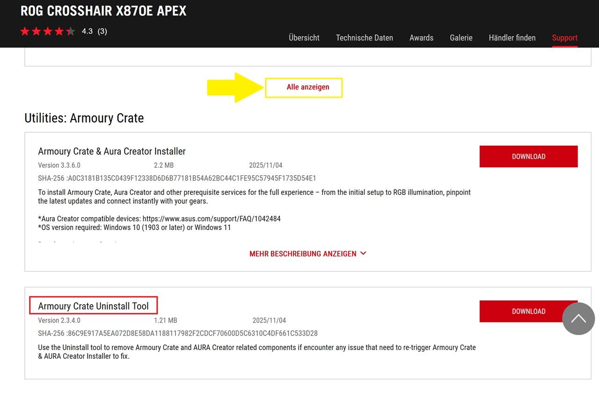Click the star rating icons

pos(48,31)
